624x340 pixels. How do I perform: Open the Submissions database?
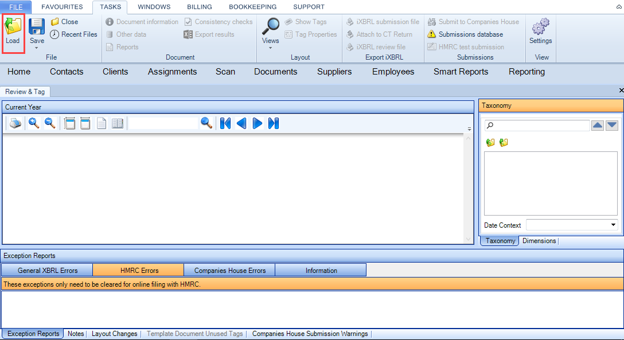[465, 34]
